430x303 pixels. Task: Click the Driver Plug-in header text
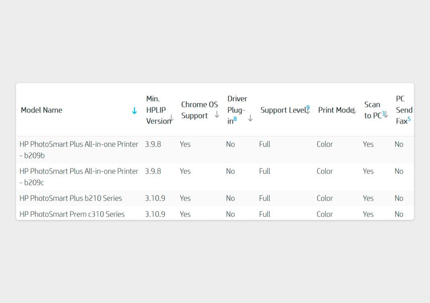click(237, 110)
